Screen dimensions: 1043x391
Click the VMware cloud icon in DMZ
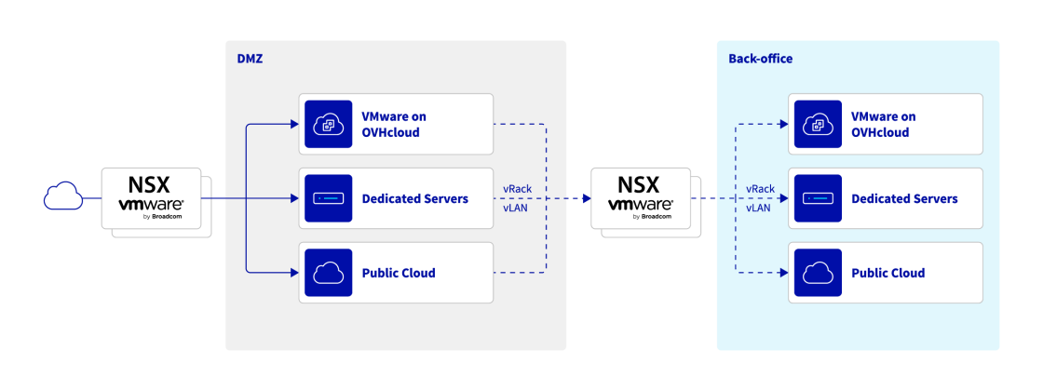click(328, 124)
